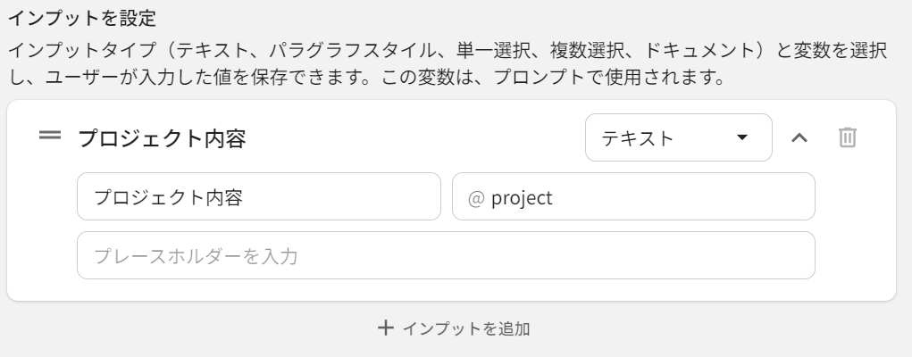Delete the input with the trash icon
The image size is (912, 357).
(x=847, y=137)
